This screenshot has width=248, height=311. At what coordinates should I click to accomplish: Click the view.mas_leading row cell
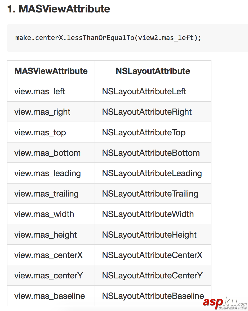[48, 173]
